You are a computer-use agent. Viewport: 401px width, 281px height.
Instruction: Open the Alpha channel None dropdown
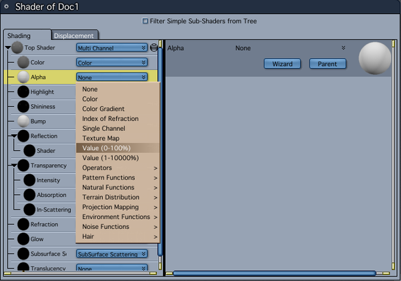112,77
